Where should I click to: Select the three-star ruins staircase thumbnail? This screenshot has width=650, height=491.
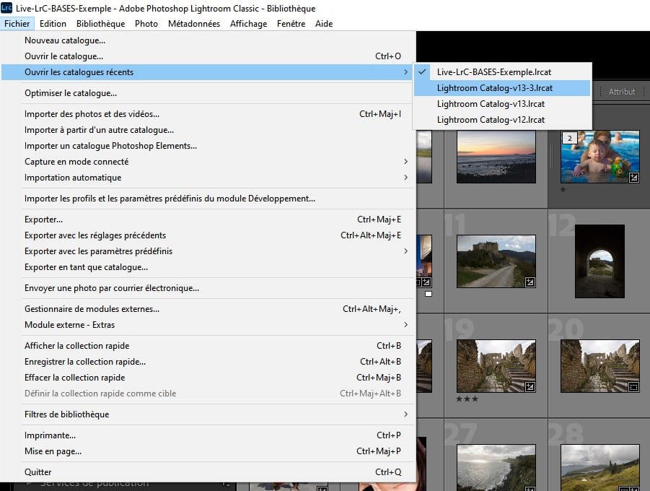coord(496,366)
